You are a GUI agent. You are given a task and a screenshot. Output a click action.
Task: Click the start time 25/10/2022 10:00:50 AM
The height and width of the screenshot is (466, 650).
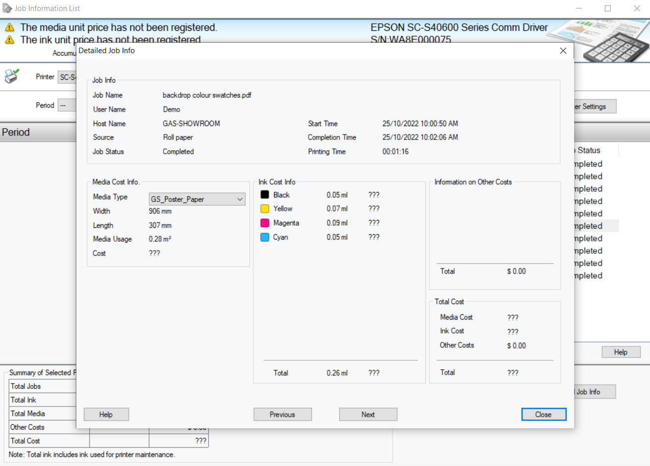coord(420,124)
